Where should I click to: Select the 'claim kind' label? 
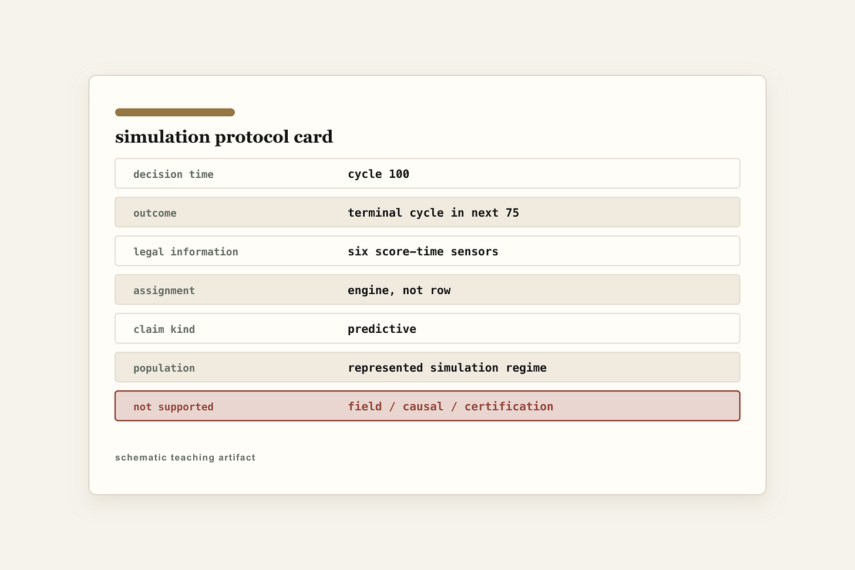[164, 329]
